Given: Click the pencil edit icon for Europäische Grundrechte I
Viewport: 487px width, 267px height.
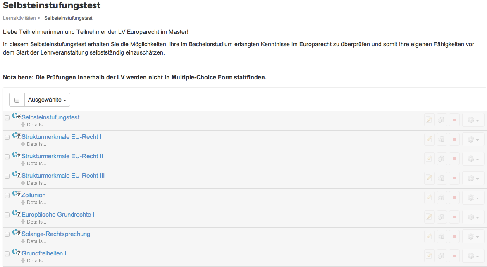Looking at the screenshot, I should tap(430, 217).
